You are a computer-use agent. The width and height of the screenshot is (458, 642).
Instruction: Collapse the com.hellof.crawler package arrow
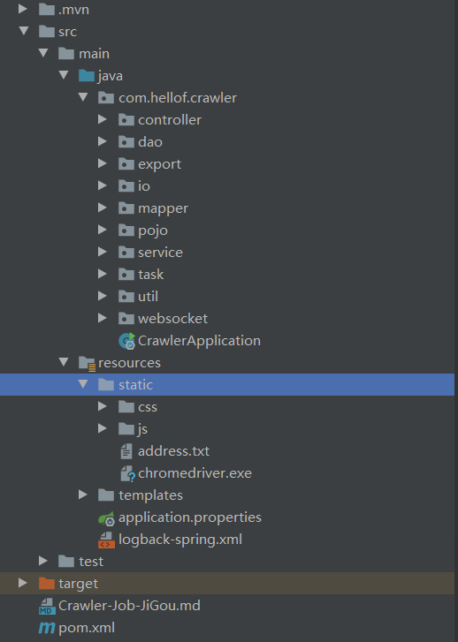[83, 97]
